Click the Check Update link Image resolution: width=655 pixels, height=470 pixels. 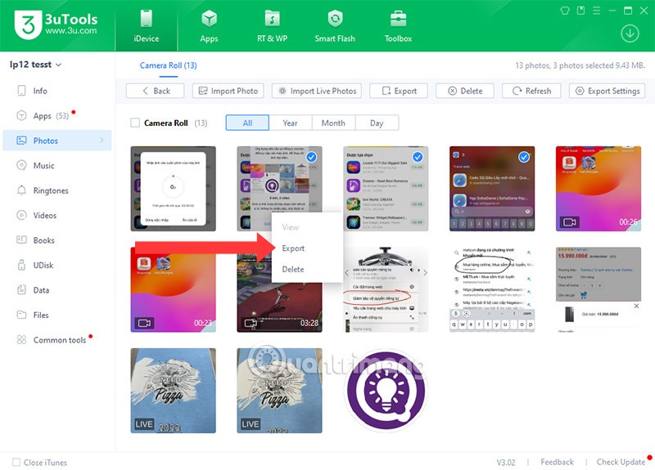tap(620, 462)
